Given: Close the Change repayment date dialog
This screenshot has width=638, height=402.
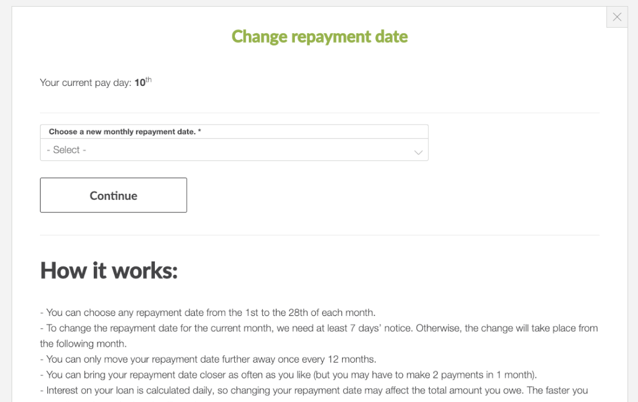Looking at the screenshot, I should [617, 17].
